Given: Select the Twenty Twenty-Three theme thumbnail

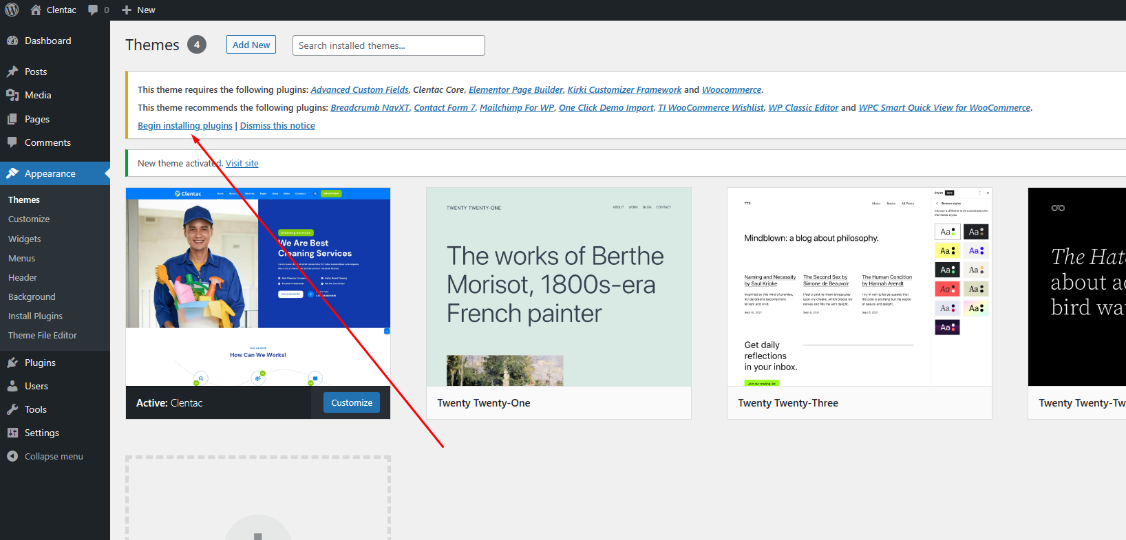Looking at the screenshot, I should pyautogui.click(x=860, y=287).
